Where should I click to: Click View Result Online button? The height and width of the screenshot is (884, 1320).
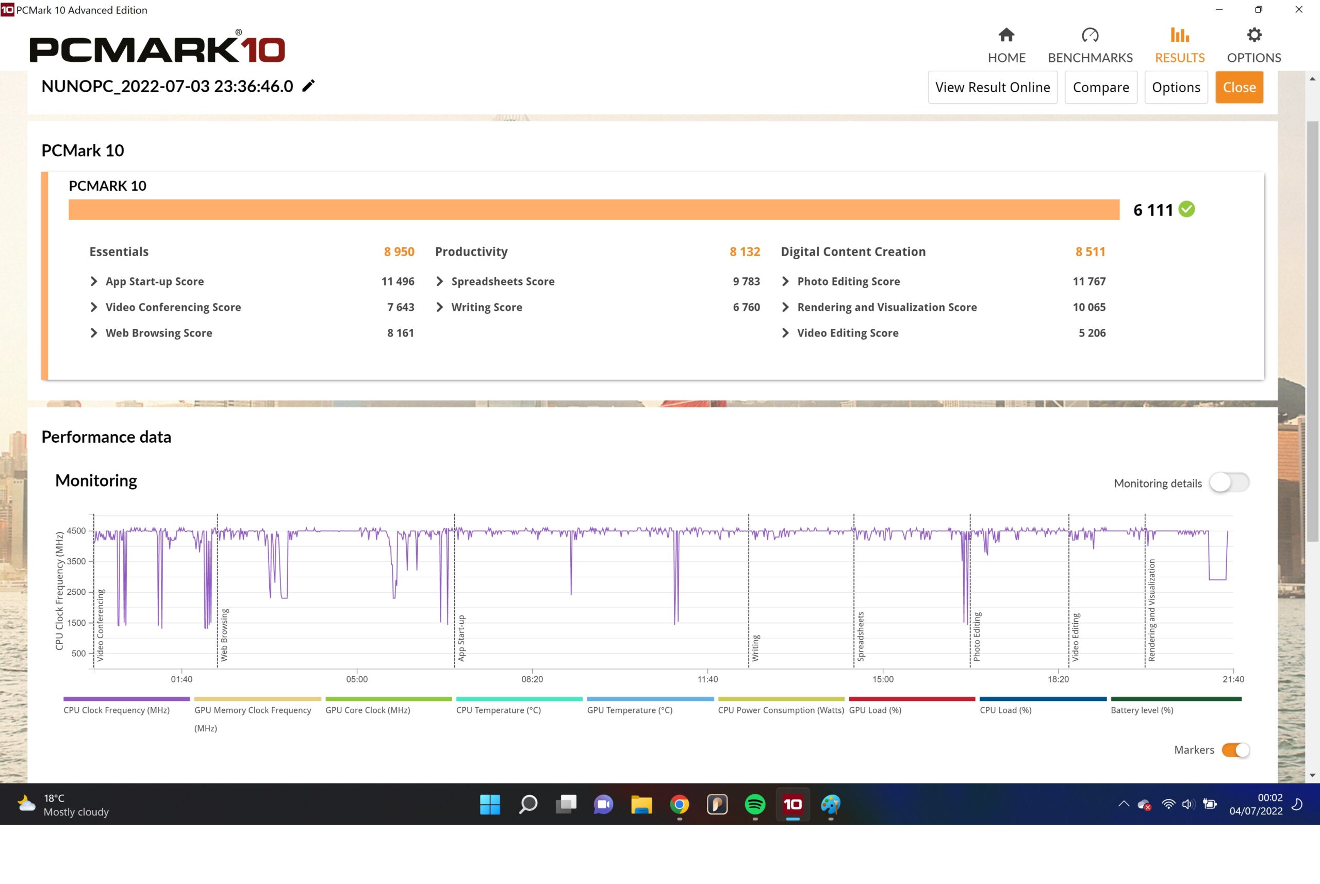(993, 88)
